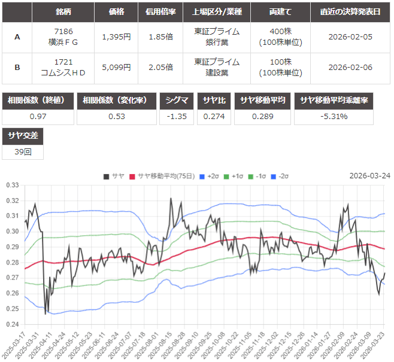Click the 相関係数（終値） label

tap(38, 100)
